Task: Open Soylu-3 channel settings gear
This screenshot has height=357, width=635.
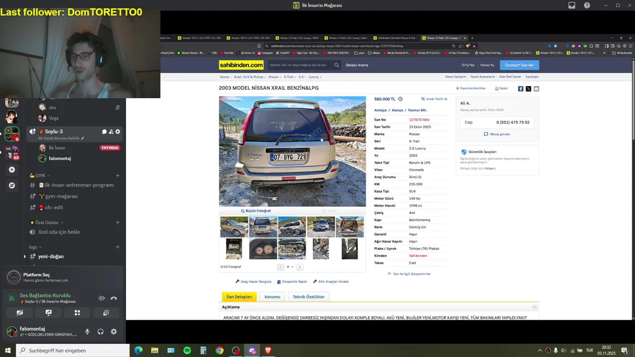Action: point(118,131)
